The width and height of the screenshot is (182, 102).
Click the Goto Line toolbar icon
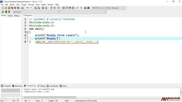46,8
